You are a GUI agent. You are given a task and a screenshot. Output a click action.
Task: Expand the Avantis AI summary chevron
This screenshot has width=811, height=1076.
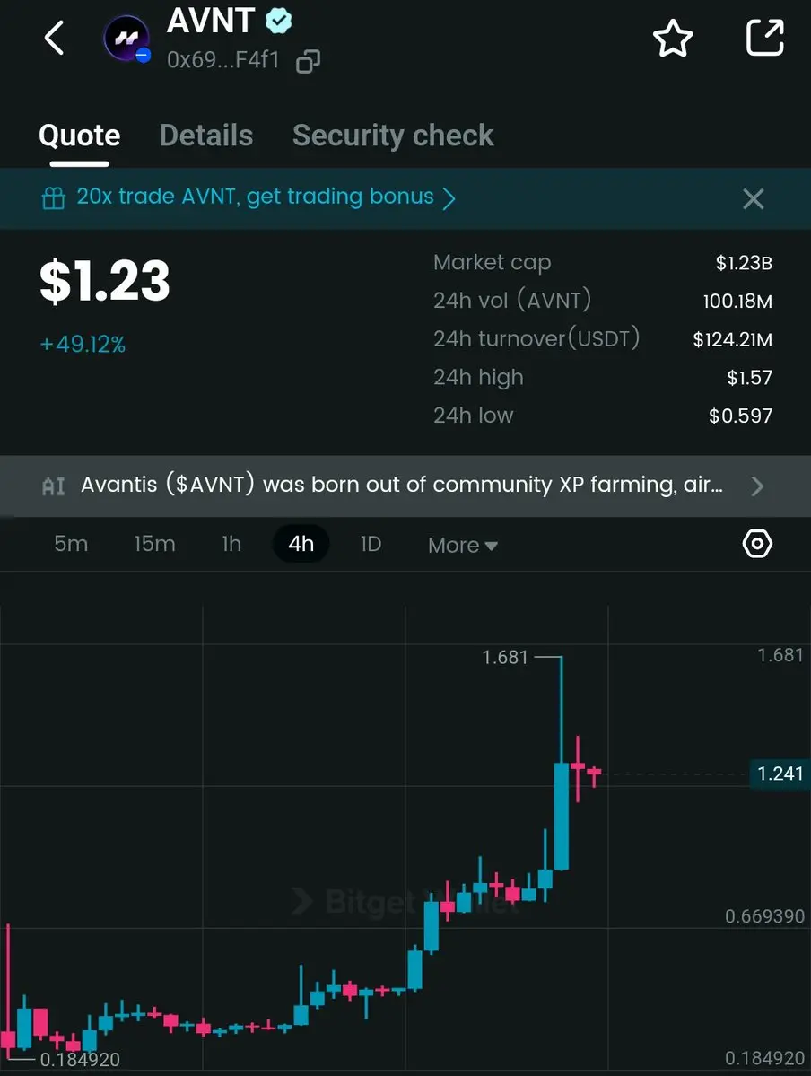(x=757, y=486)
